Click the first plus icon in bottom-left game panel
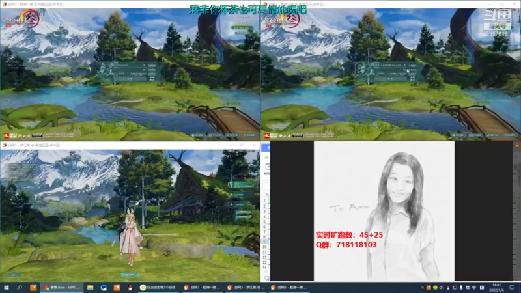This screenshot has height=293, width=521. tap(232, 194)
